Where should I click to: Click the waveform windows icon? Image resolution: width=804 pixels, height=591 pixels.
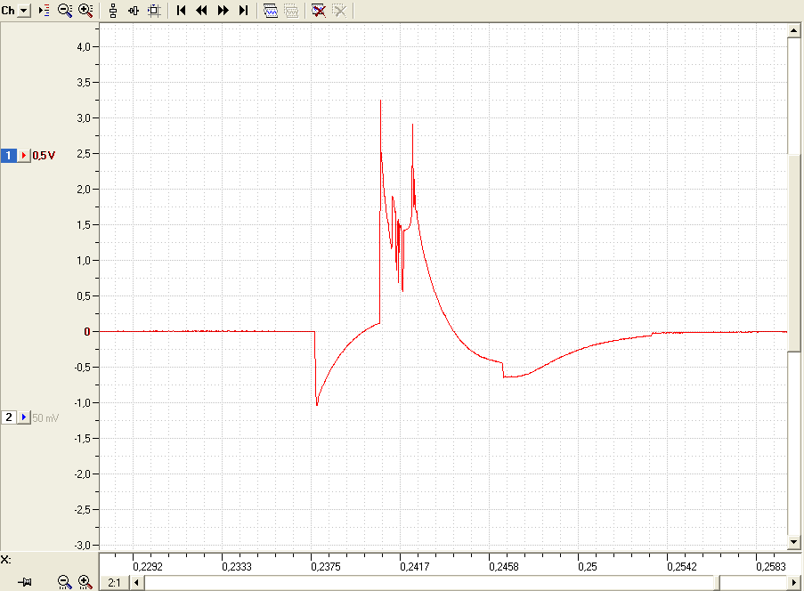pyautogui.click(x=270, y=11)
